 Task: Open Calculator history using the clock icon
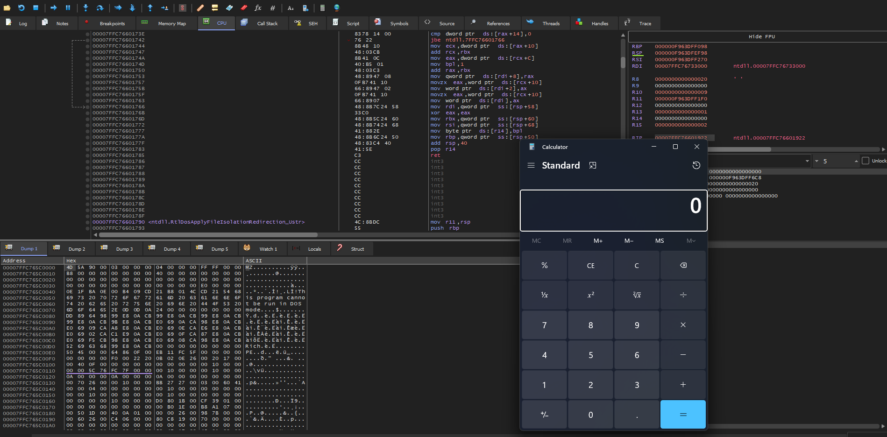(x=696, y=165)
